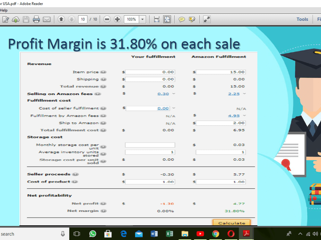Click the Ship to Amazon field 2.00
The height and width of the screenshot is (240, 321).
coord(221,123)
